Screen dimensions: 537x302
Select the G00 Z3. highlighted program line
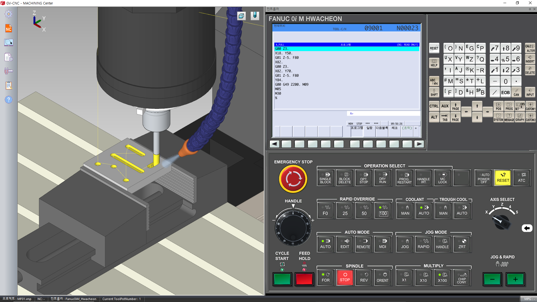347,49
